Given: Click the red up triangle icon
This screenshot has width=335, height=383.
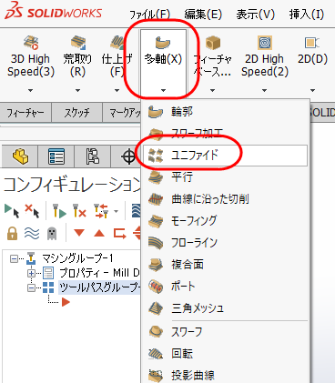Looking at the screenshot, I should pyautogui.click(x=99, y=233).
